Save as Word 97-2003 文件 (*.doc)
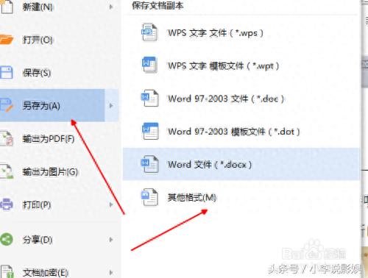The height and width of the screenshot is (278, 368). pos(241,99)
